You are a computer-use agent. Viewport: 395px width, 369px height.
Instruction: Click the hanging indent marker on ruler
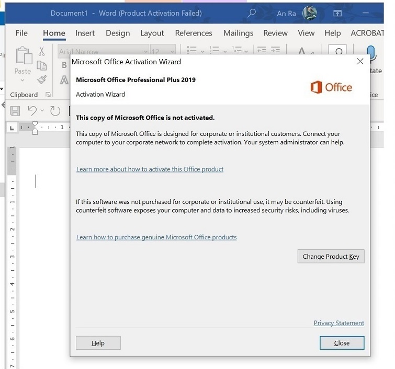coord(35,131)
